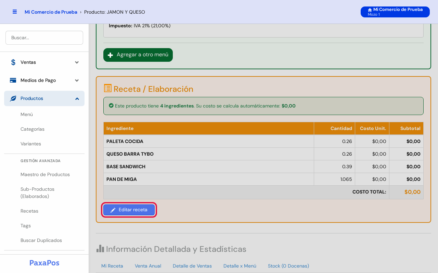Screen dimensions: 438x273
Task: Open Sub-Productos (Elaborados)
Action: tap(38, 193)
